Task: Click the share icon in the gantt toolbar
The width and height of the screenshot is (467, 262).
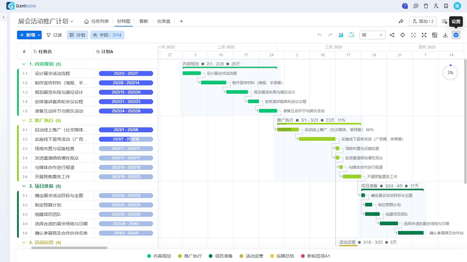Action: [392, 35]
